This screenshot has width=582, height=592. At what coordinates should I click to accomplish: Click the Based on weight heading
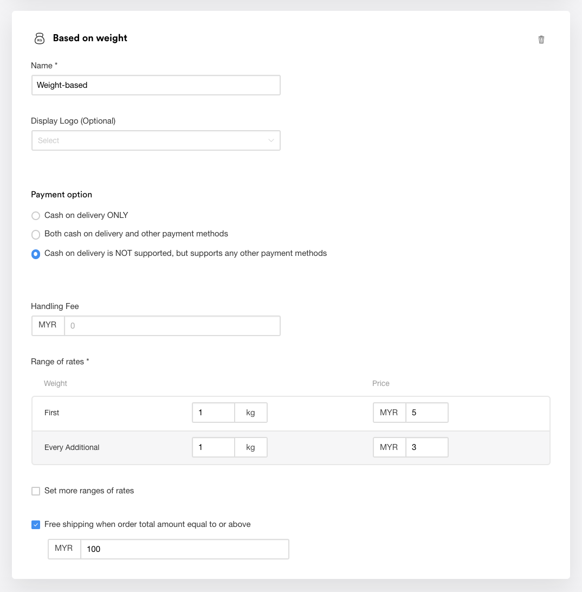coord(90,38)
